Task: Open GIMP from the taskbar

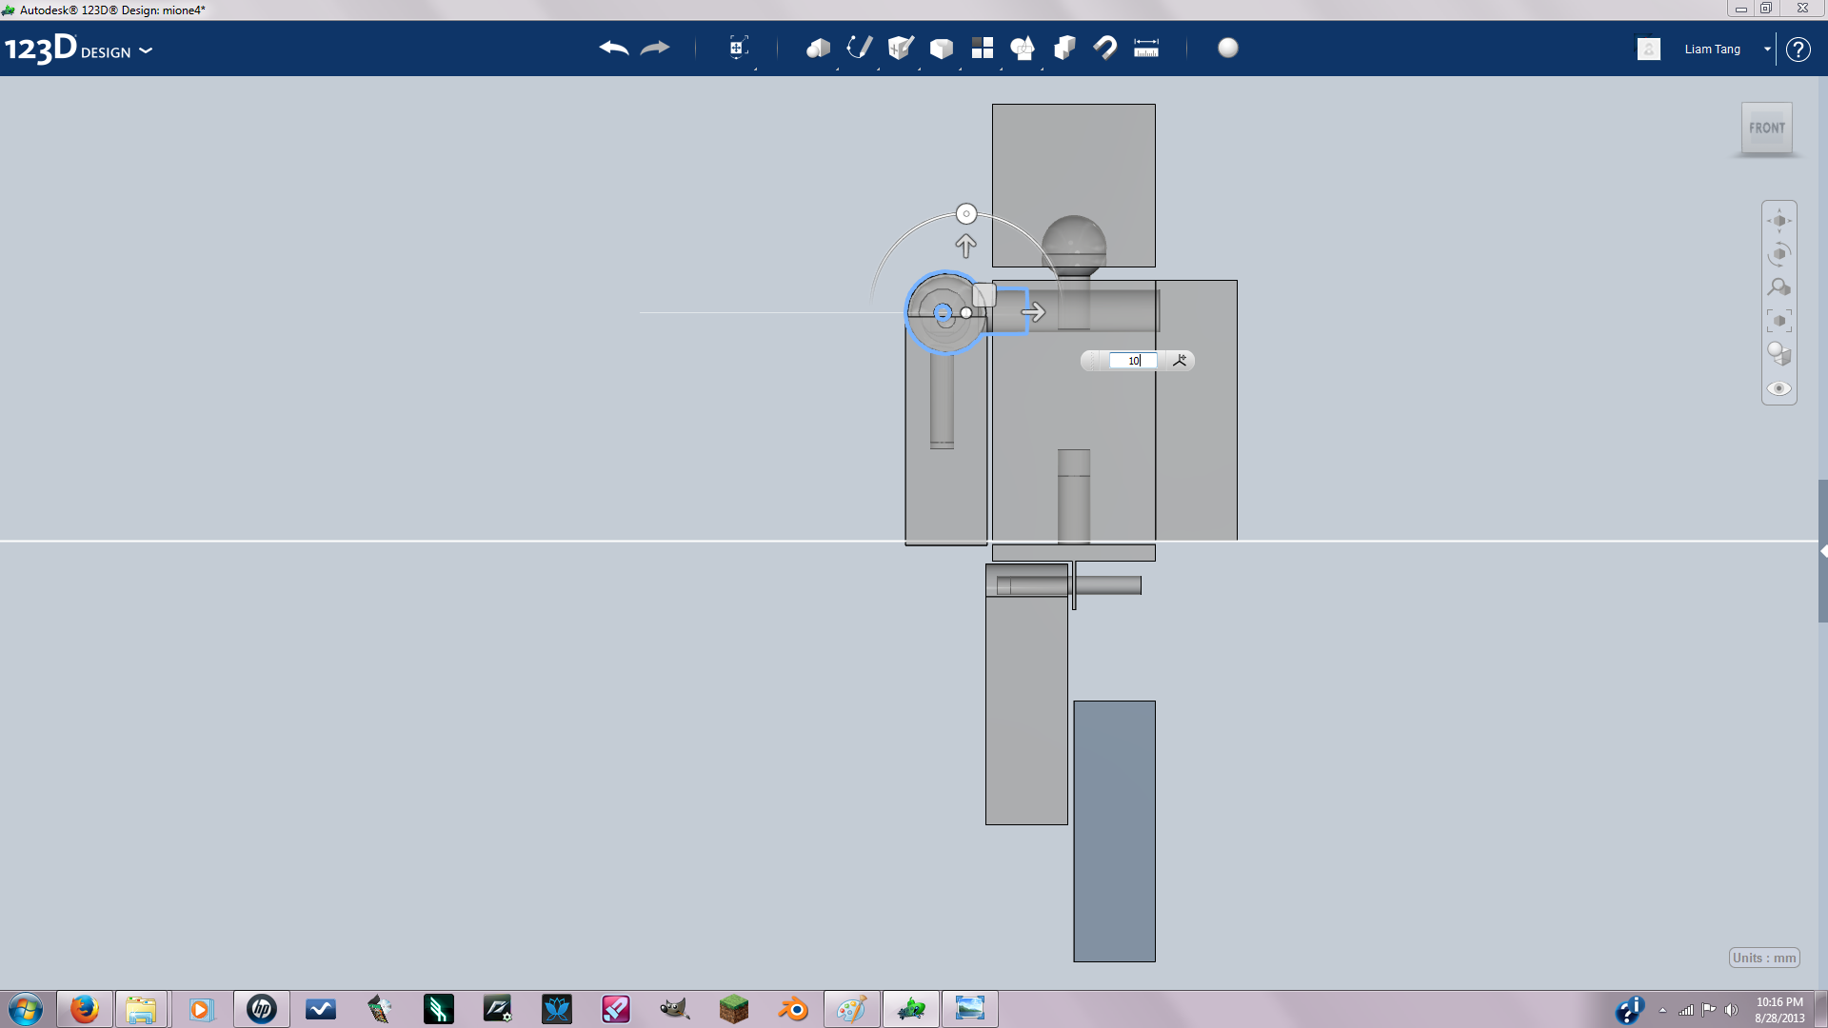Action: point(674,1009)
